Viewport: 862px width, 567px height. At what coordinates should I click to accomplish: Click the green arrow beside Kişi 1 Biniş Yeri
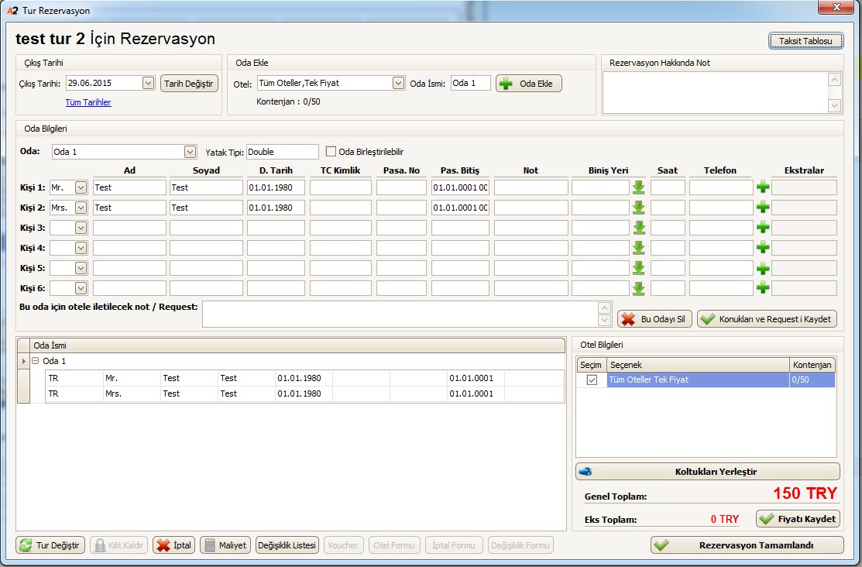point(638,187)
